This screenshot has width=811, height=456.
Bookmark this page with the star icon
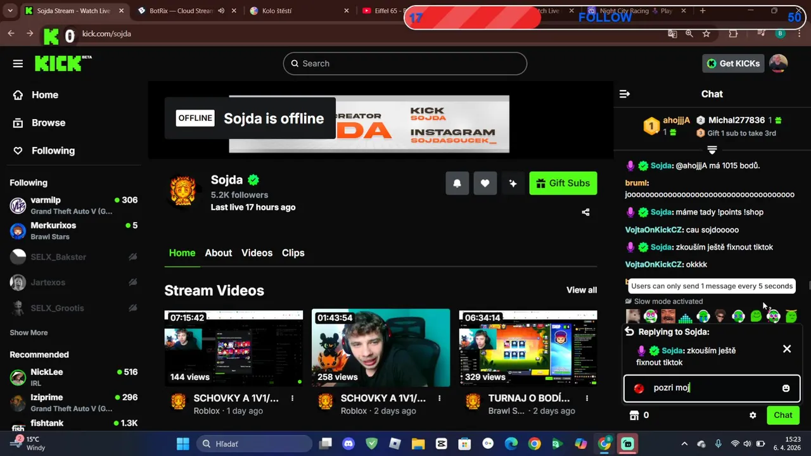706,34
